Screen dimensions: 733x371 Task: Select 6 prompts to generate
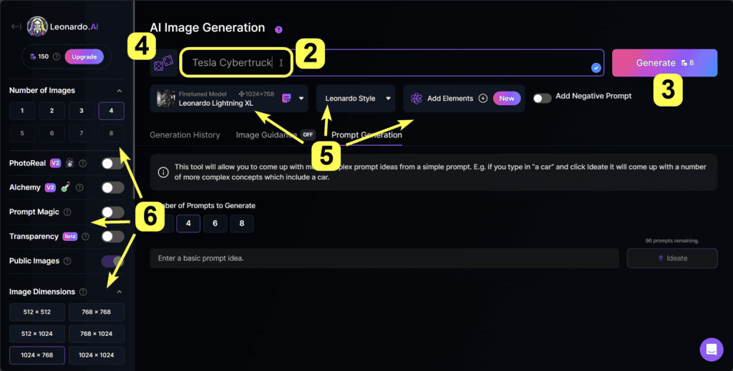[215, 224]
